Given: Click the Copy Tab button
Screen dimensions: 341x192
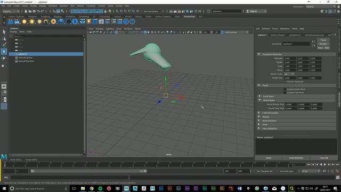Looking at the screenshot, I should tap(324, 158).
